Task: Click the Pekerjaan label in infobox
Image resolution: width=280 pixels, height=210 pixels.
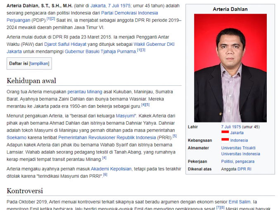Action: (x=197, y=161)
